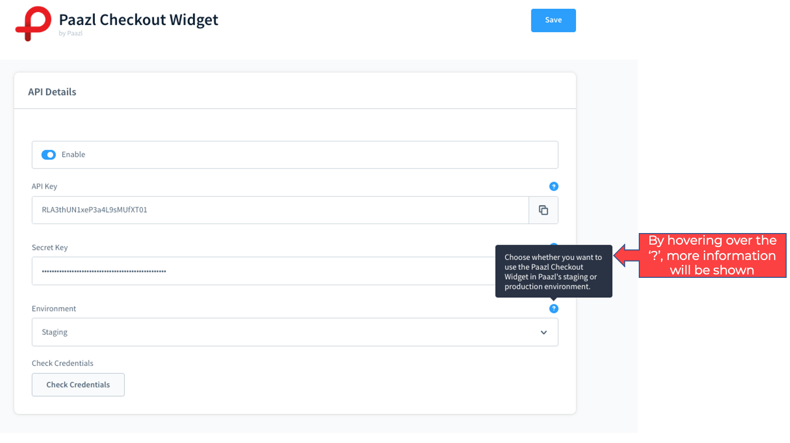
Task: Select the API Details section header
Action: click(x=52, y=92)
